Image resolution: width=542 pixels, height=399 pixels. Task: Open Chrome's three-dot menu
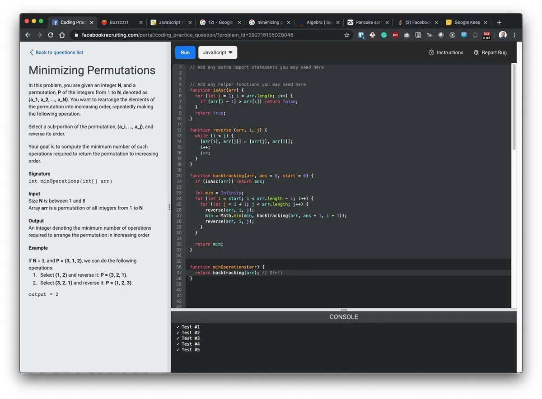[x=514, y=35]
